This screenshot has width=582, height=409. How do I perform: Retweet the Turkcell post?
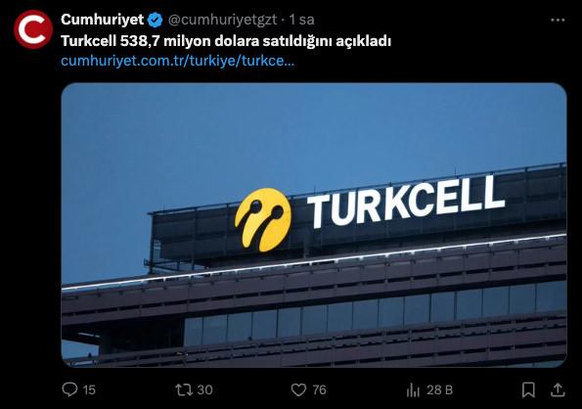[184, 389]
